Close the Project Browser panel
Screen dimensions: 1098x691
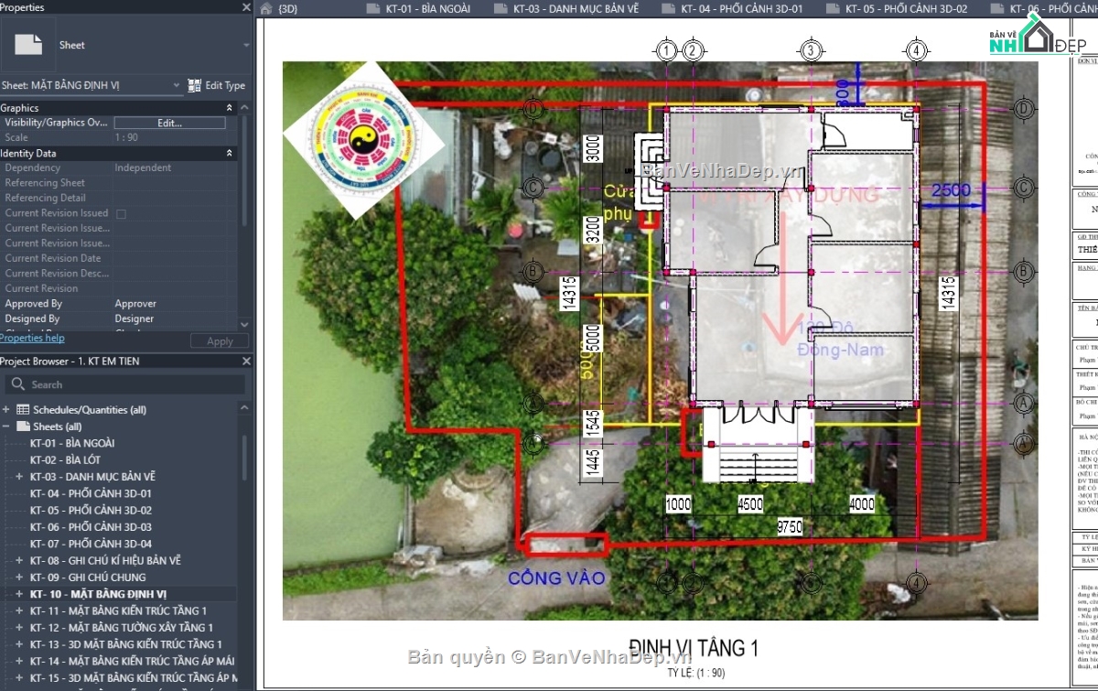(246, 362)
